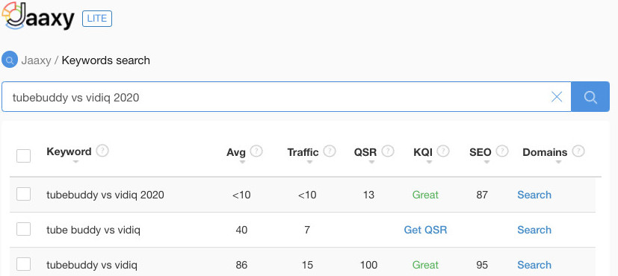Image resolution: width=618 pixels, height=276 pixels.
Task: Check the 'tubebuddy vs vidiq 2020' row
Action: tap(24, 194)
